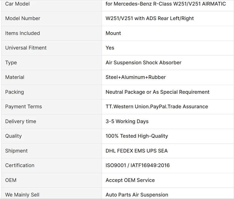234x199 pixels.
Task: Click the Car Model label cell
Action: point(17,4)
